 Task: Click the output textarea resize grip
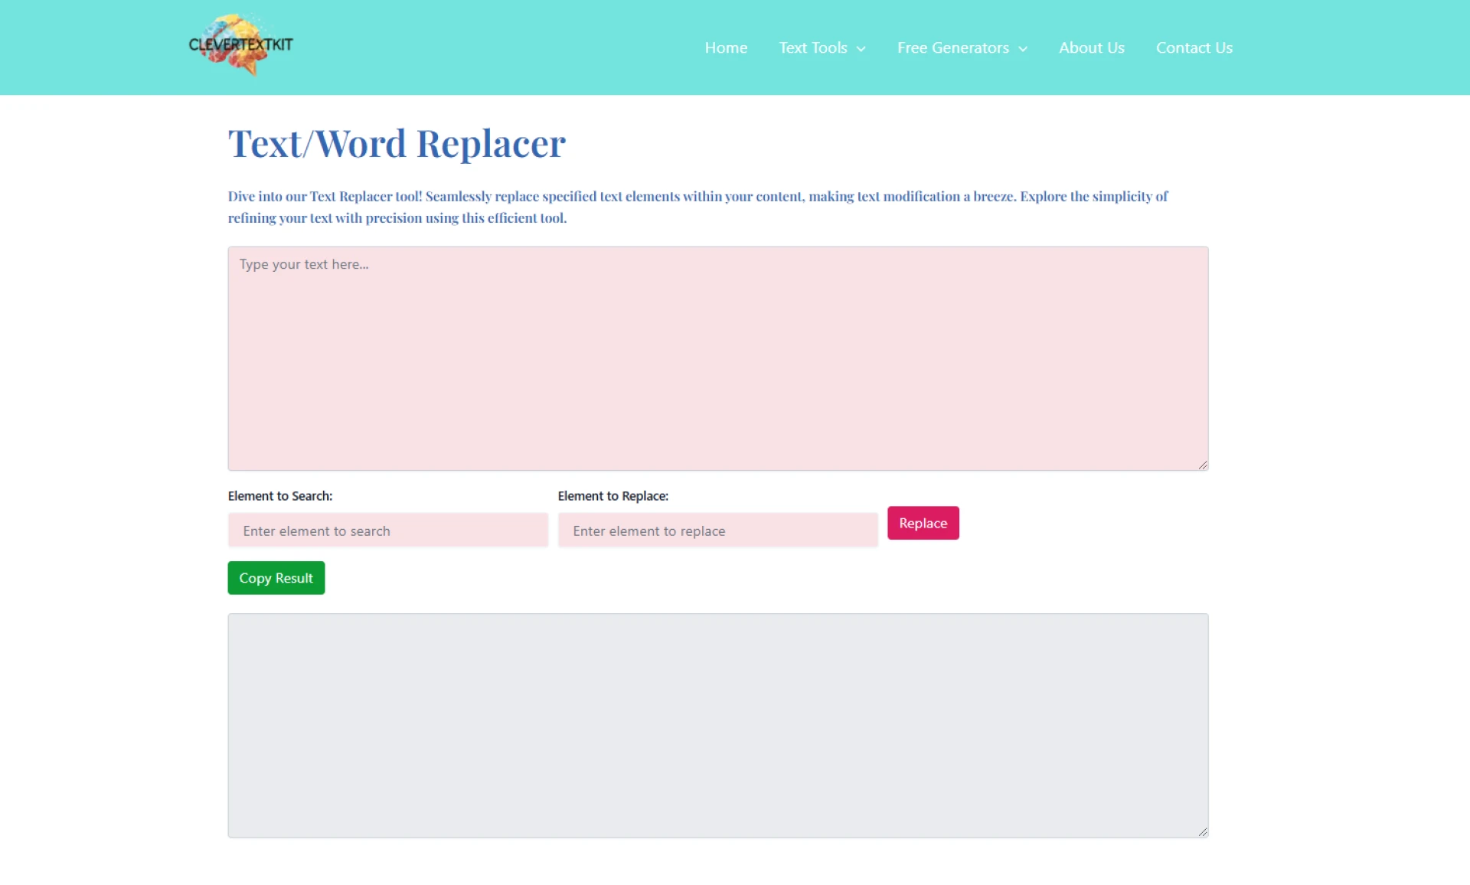[x=1201, y=831]
